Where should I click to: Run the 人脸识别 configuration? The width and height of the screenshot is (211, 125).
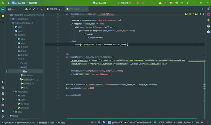(138, 3)
